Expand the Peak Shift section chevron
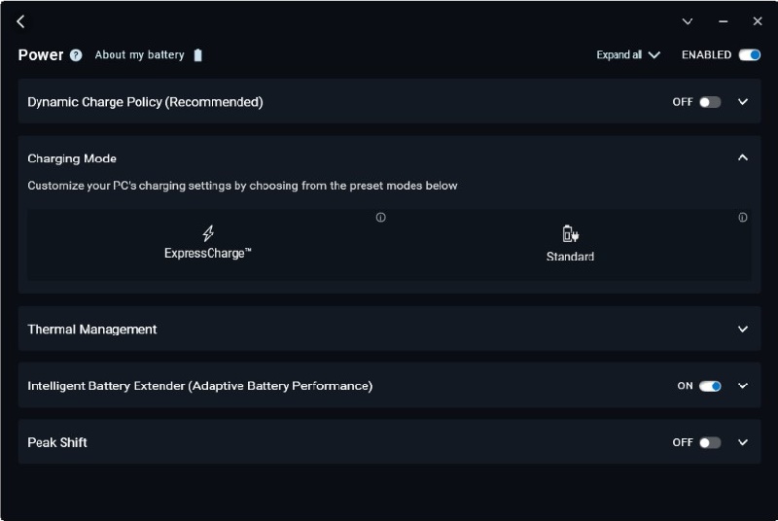This screenshot has height=521, width=778. point(743,442)
